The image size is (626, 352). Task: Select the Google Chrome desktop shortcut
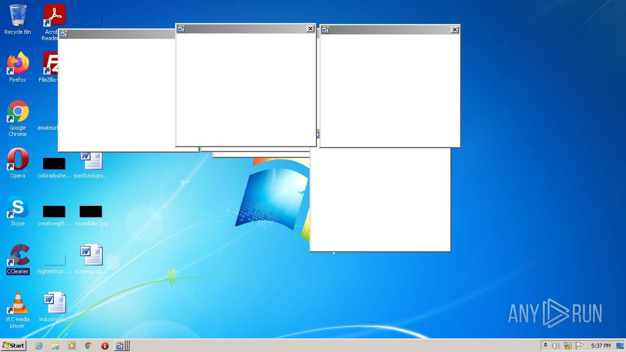(18, 118)
